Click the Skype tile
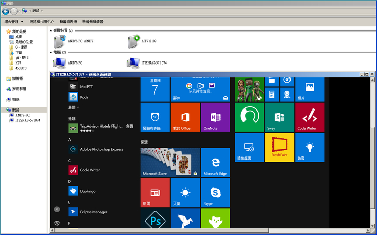This screenshot has height=235, width=377. coord(215,193)
